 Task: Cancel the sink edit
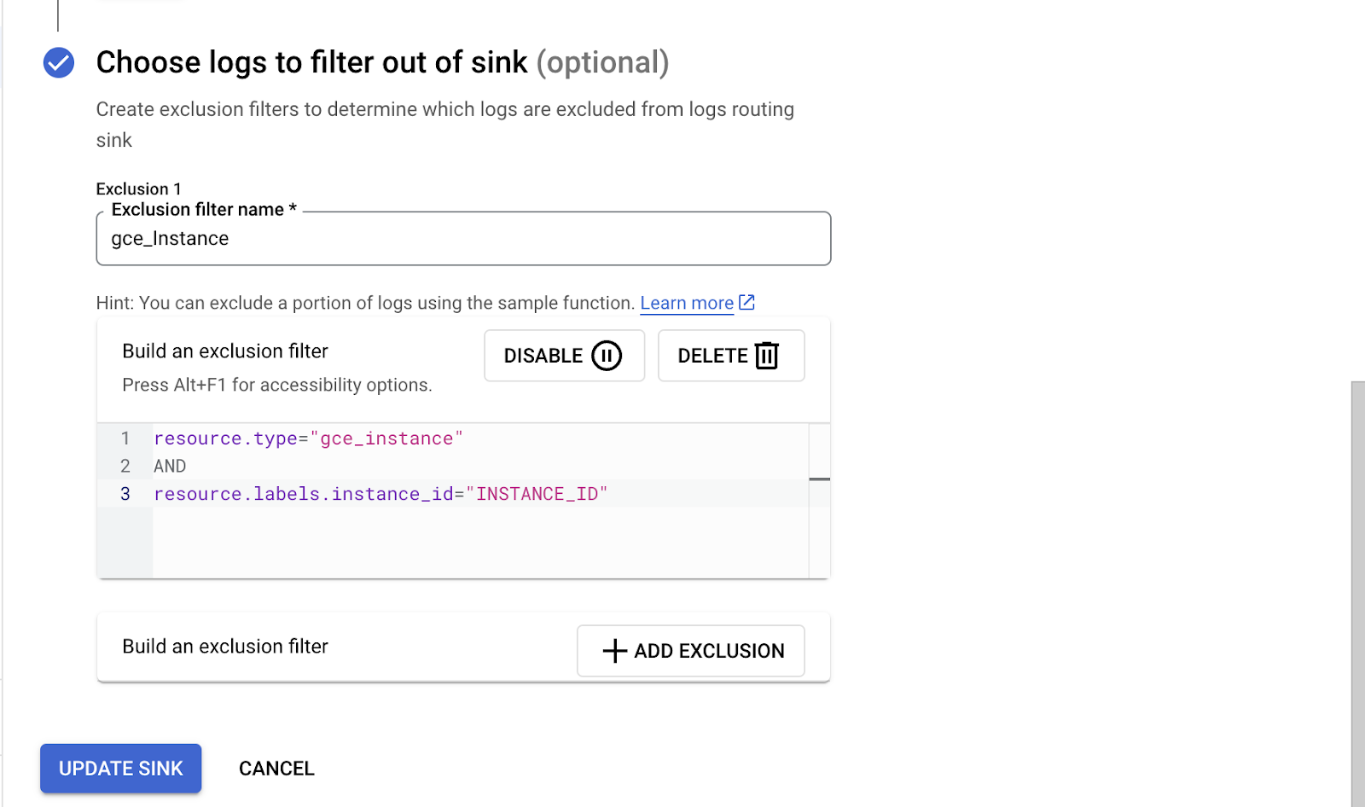pos(276,769)
